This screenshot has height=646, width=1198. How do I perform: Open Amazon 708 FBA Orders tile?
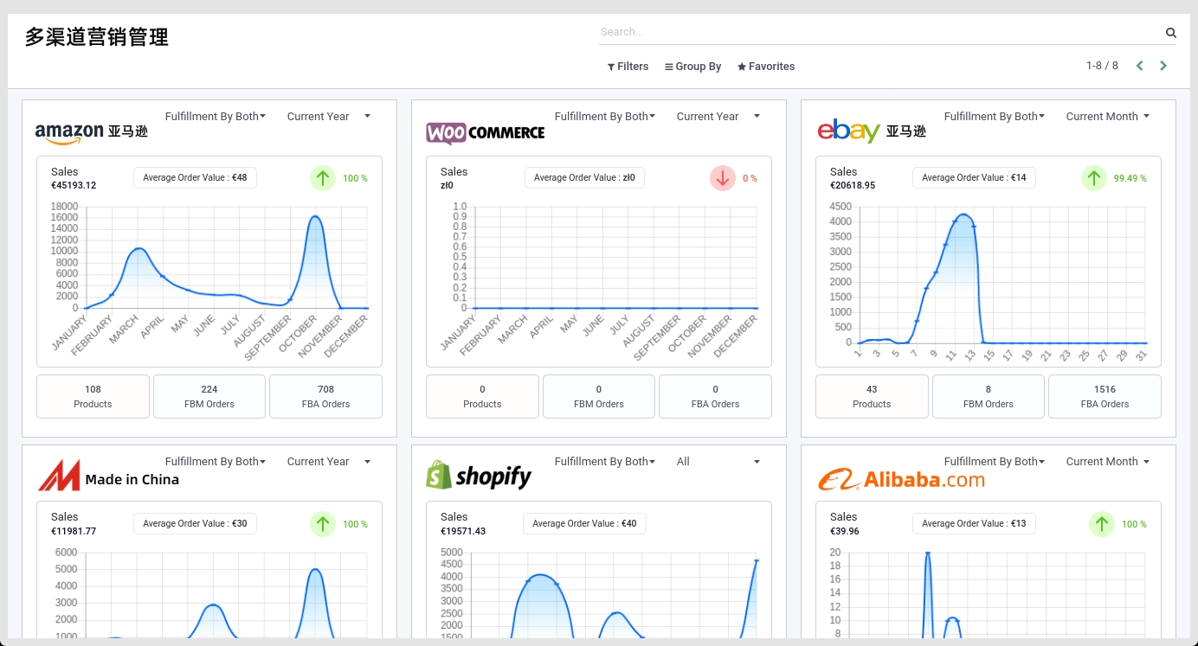point(325,396)
